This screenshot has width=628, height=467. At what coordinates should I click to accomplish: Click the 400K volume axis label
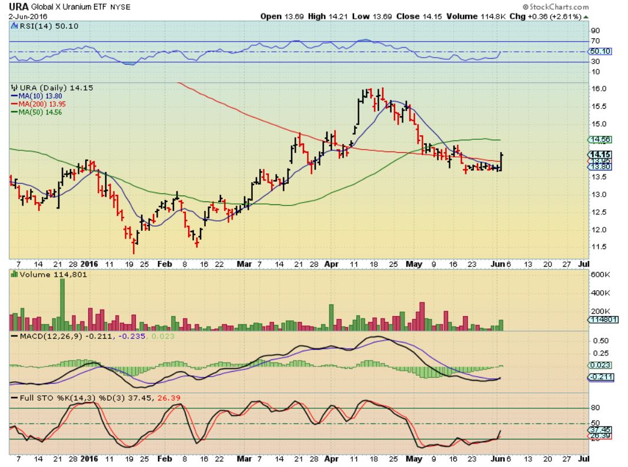coord(600,293)
